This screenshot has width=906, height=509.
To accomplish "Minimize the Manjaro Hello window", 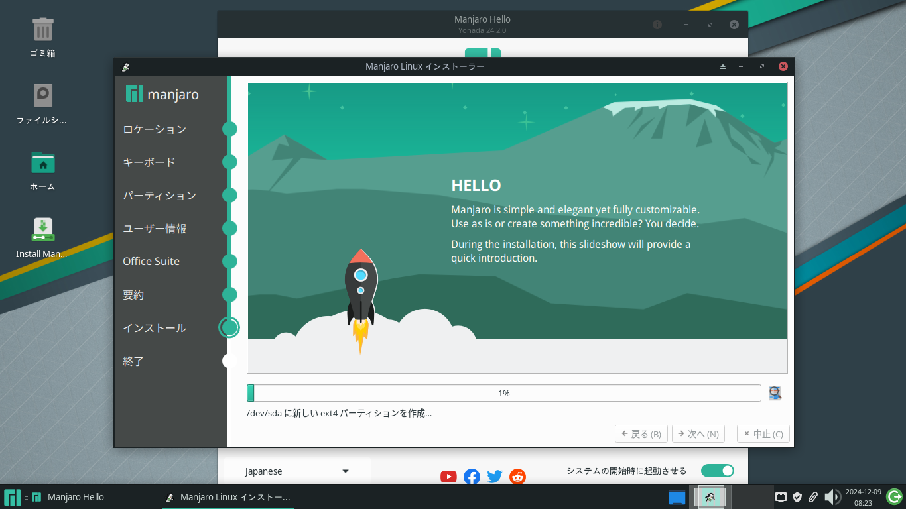I will click(686, 25).
